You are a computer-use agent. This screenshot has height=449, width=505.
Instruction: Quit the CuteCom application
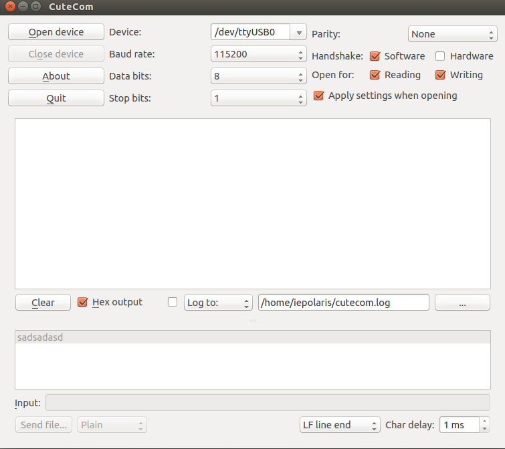pyautogui.click(x=56, y=98)
